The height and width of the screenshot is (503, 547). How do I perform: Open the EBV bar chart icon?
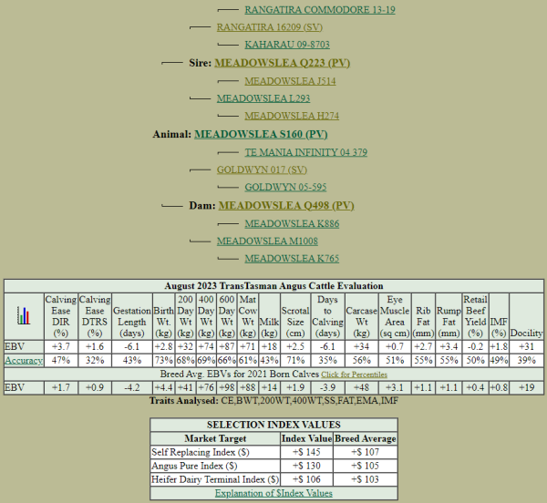coord(24,316)
